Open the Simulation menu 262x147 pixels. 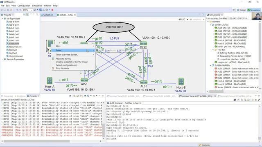(x=37, y=6)
